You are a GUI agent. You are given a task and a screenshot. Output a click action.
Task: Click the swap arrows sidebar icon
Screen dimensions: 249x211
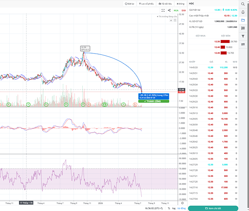(243, 44)
